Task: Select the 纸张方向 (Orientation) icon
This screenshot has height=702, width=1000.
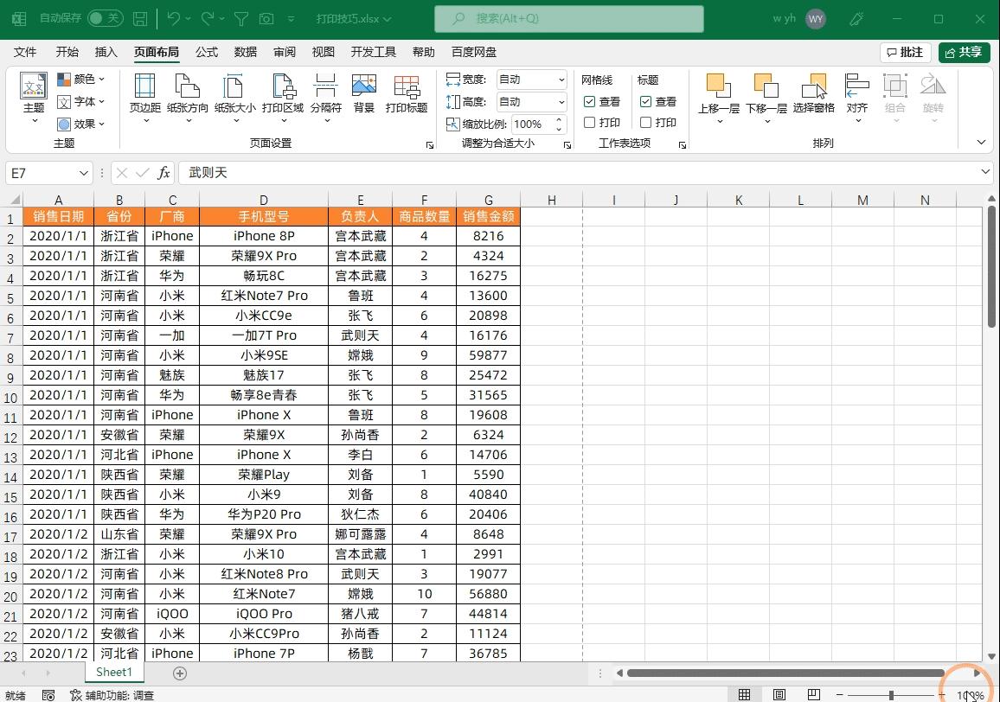Action: pos(188,95)
